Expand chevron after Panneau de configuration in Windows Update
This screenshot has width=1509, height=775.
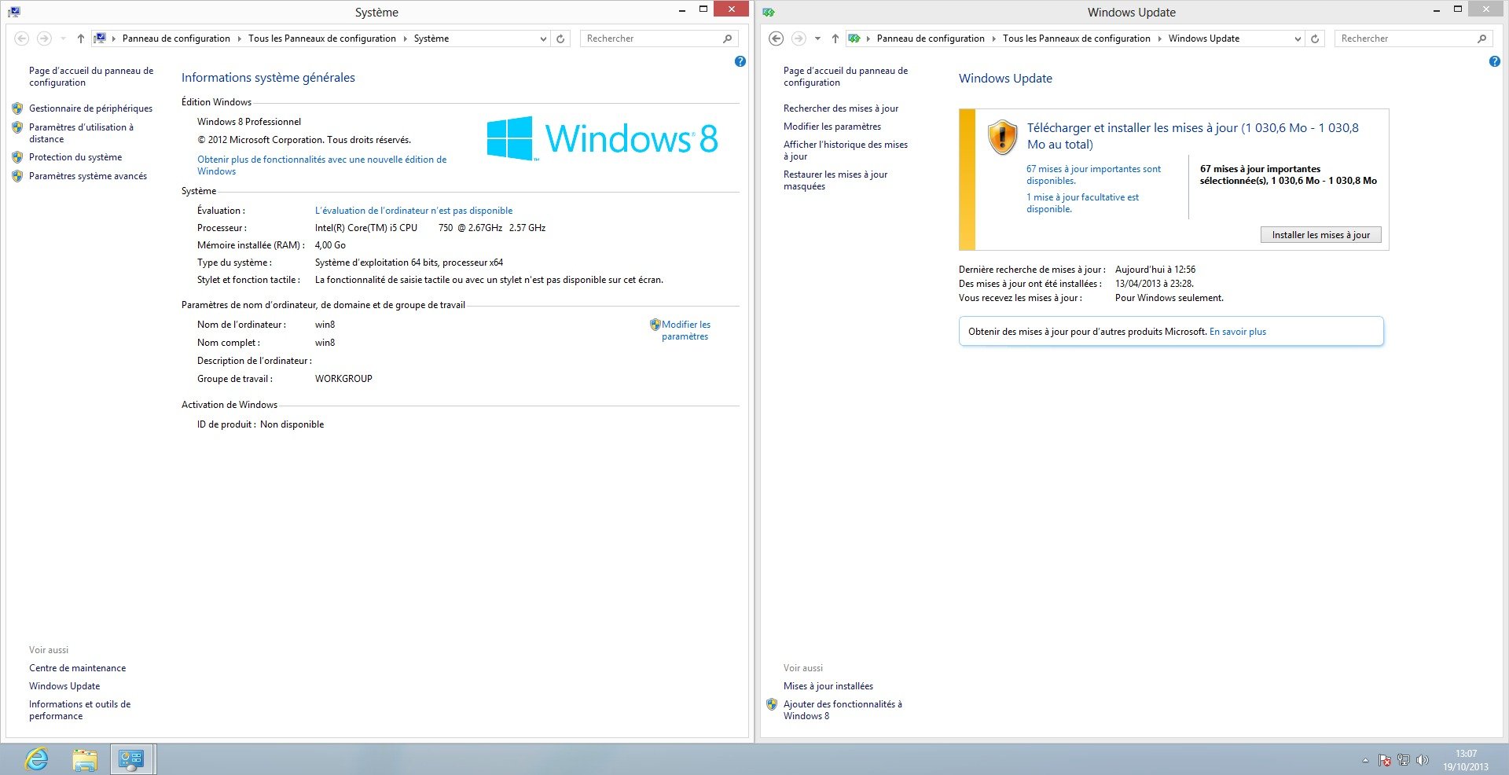click(994, 39)
